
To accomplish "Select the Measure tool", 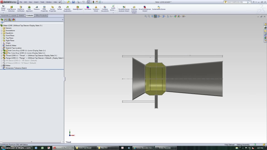I will click(37, 8).
